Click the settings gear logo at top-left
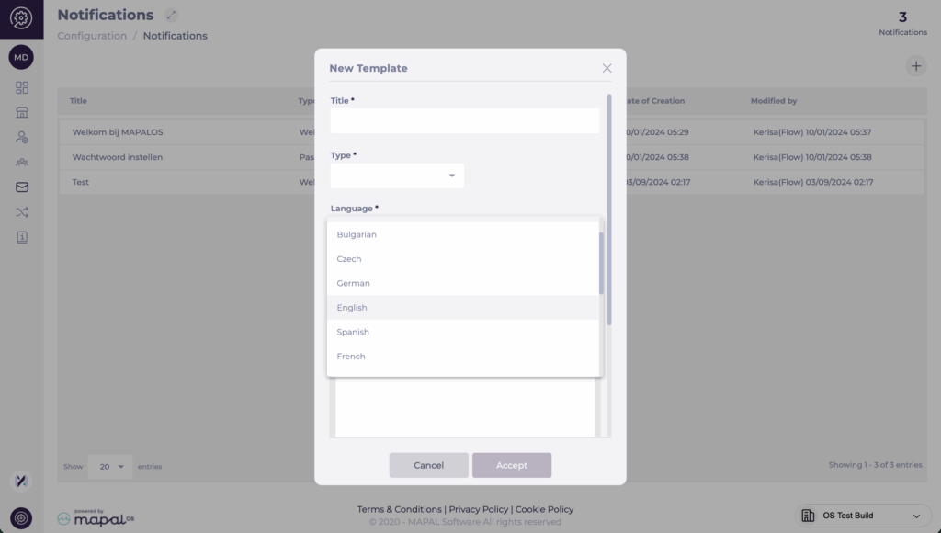Screen dimensions: 941x533 (21, 18)
